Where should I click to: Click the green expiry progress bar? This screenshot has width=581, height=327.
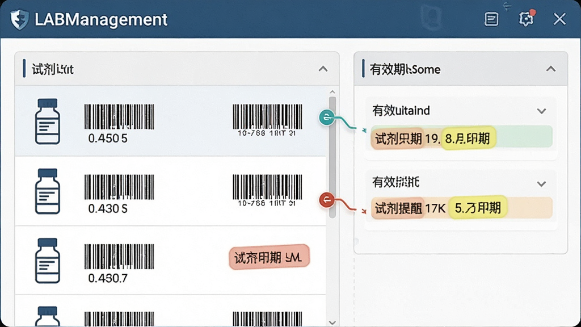(x=461, y=136)
